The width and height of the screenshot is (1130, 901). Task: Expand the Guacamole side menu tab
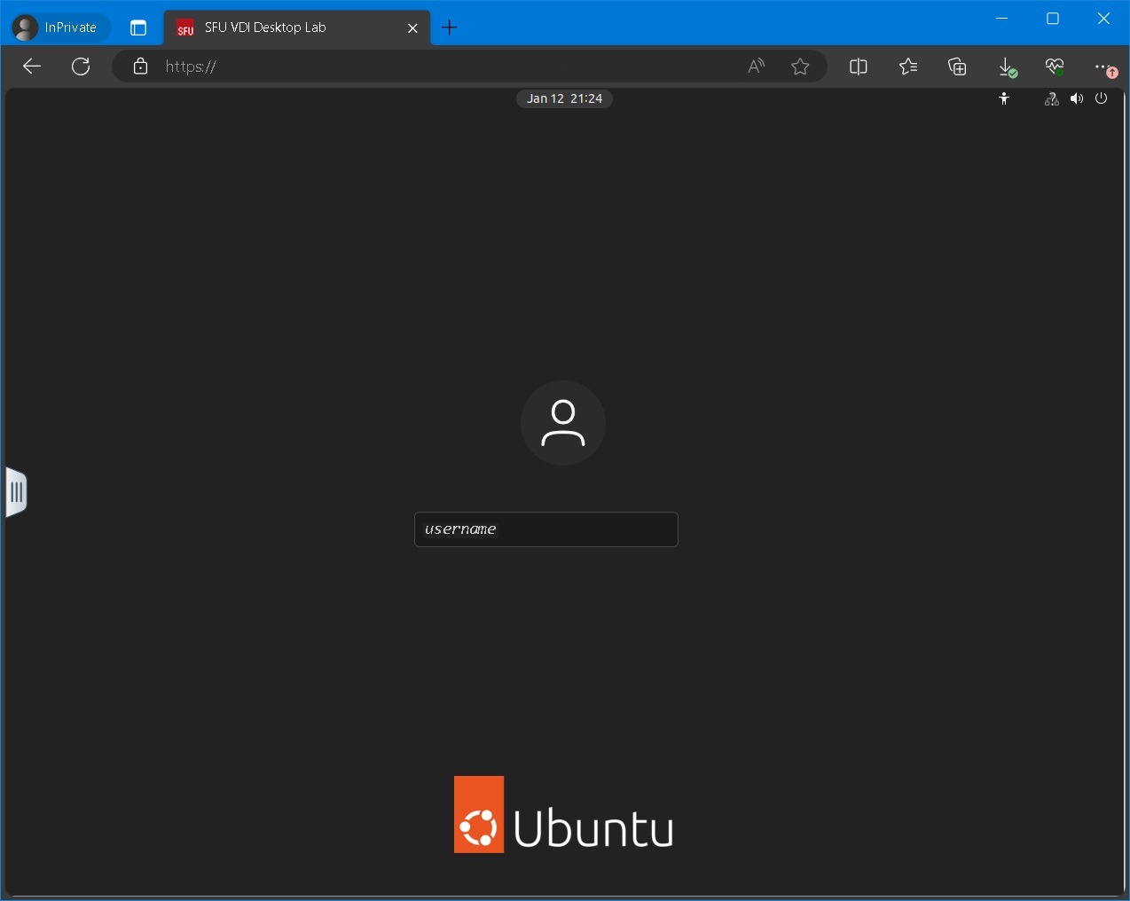click(16, 492)
